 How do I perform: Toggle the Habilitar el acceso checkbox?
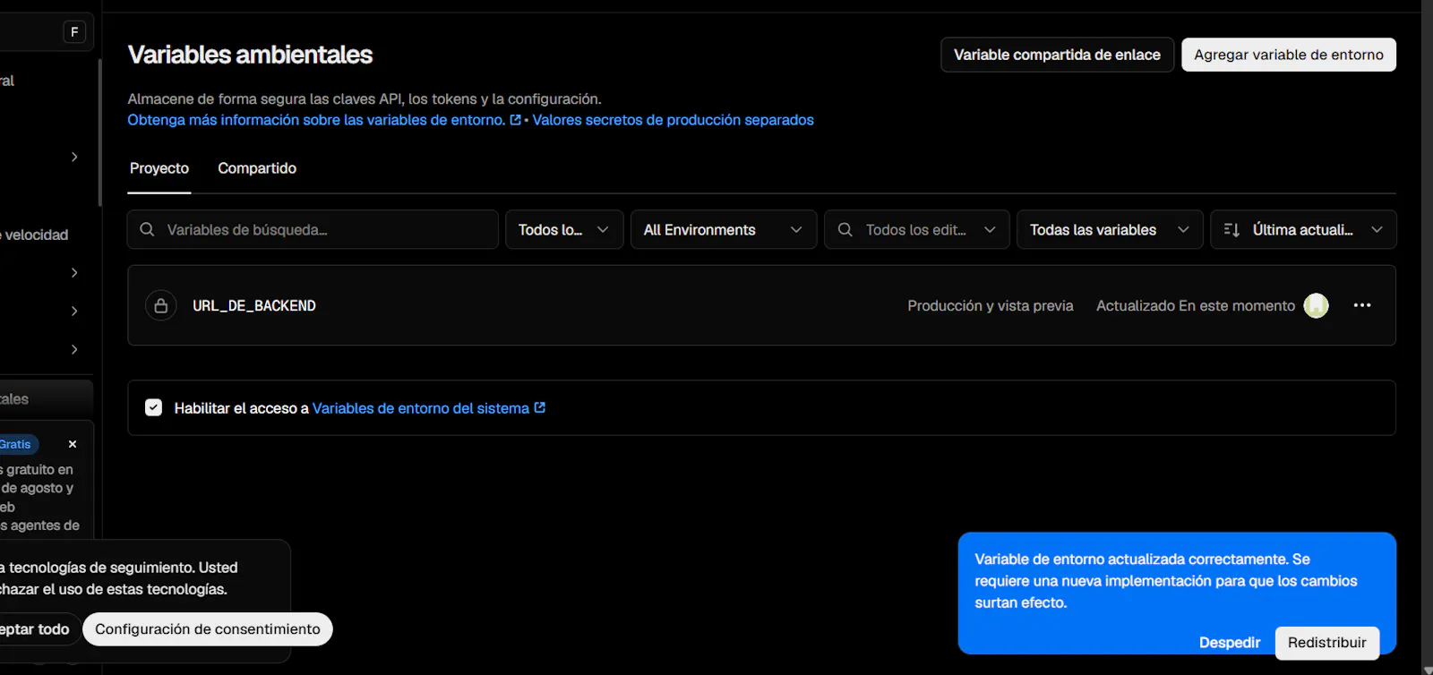[154, 407]
